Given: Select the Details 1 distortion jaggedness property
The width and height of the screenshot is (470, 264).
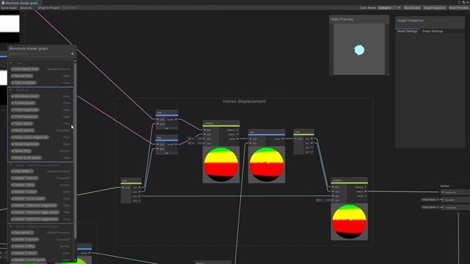Looking at the screenshot, I should pyautogui.click(x=35, y=219).
